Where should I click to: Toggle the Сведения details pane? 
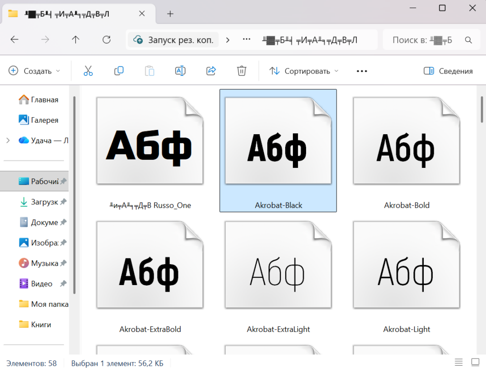point(448,71)
